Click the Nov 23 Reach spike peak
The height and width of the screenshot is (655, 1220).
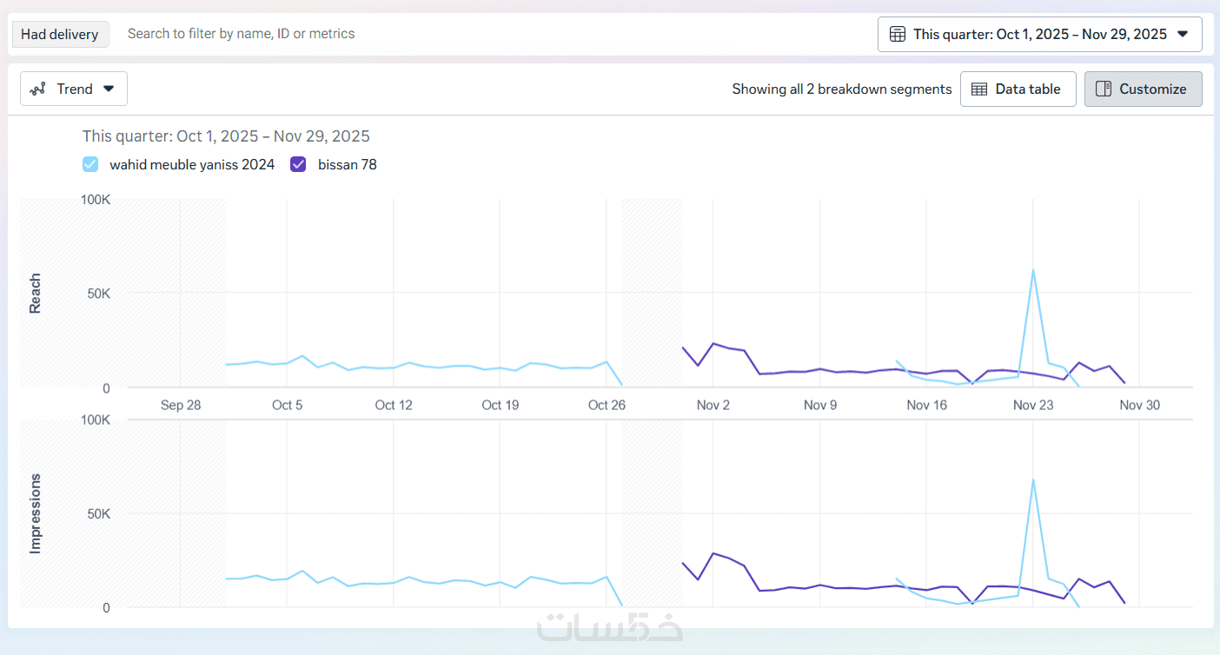point(1033,270)
